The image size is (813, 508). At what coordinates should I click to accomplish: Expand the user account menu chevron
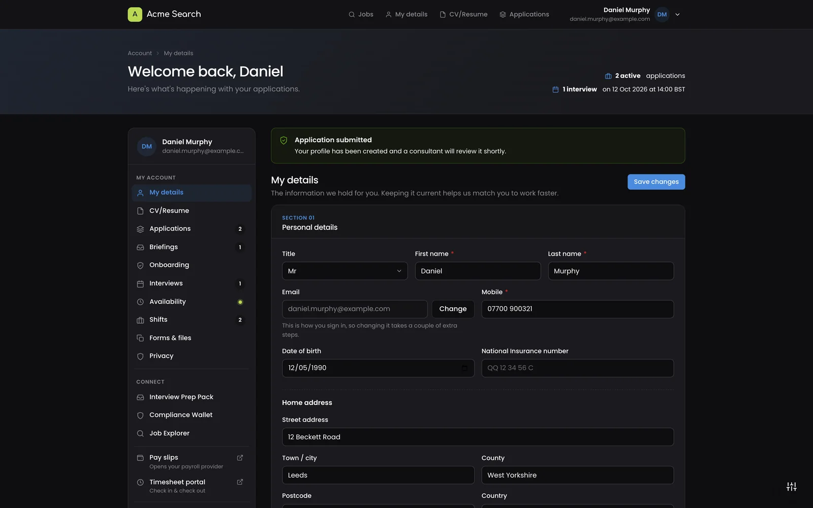[677, 15]
